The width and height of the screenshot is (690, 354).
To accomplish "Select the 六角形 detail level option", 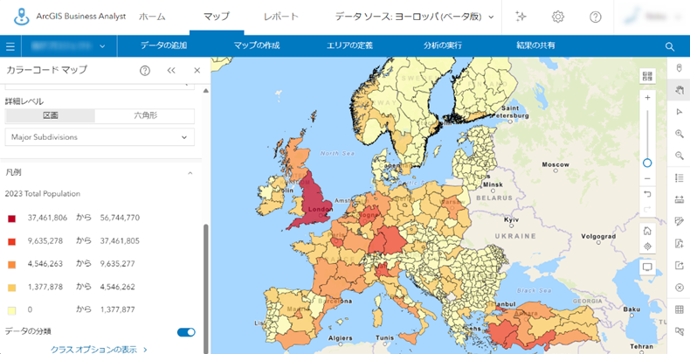I will coord(145,115).
